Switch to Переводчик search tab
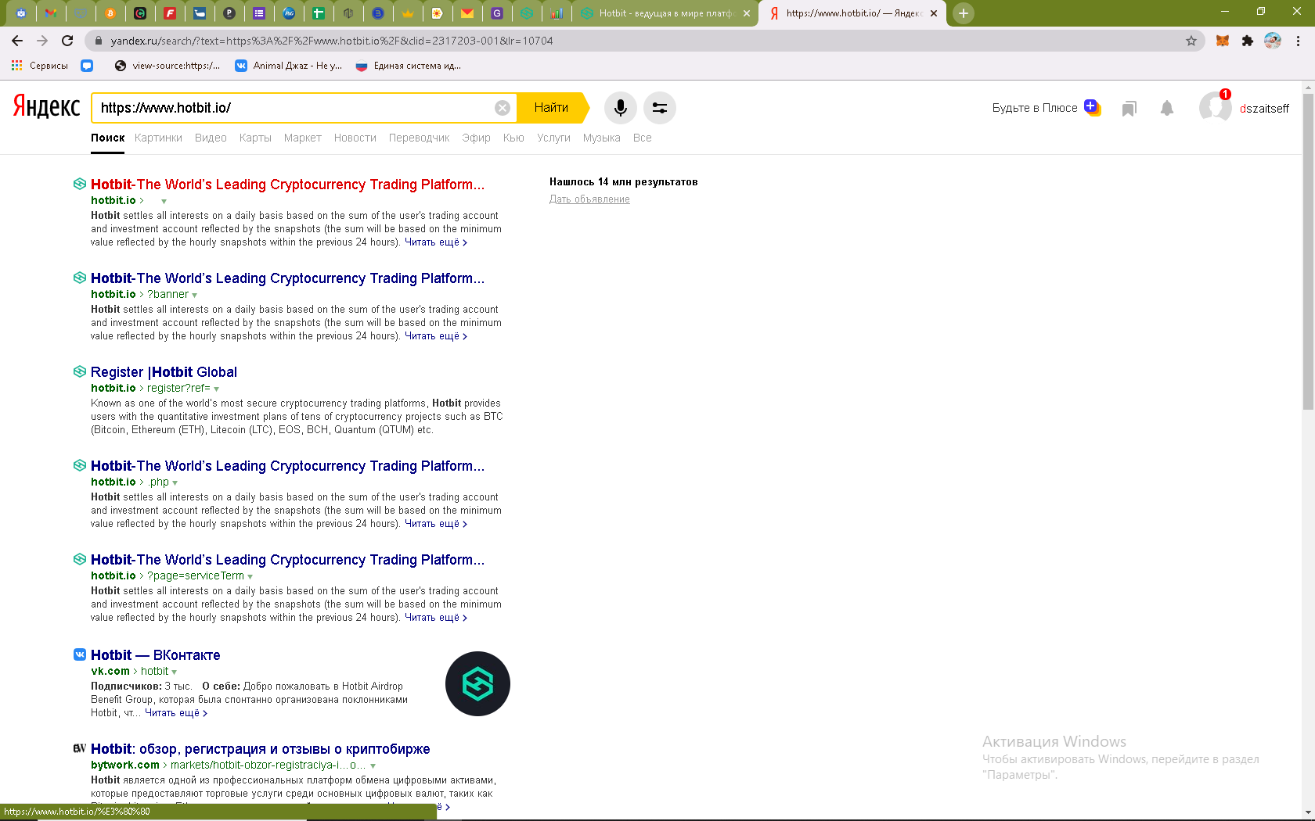The height and width of the screenshot is (821, 1315). 419,138
